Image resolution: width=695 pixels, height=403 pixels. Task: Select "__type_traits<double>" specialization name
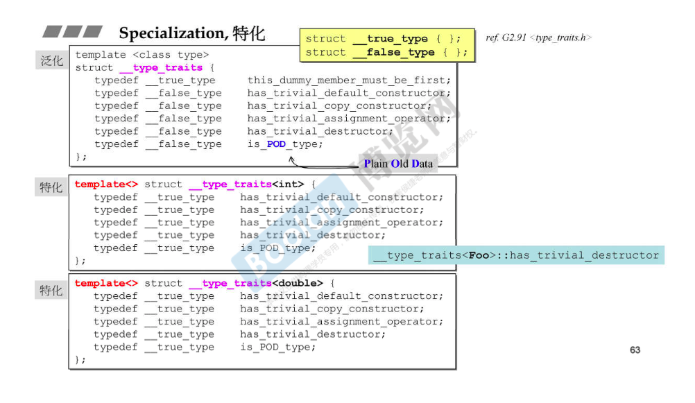pos(256,283)
